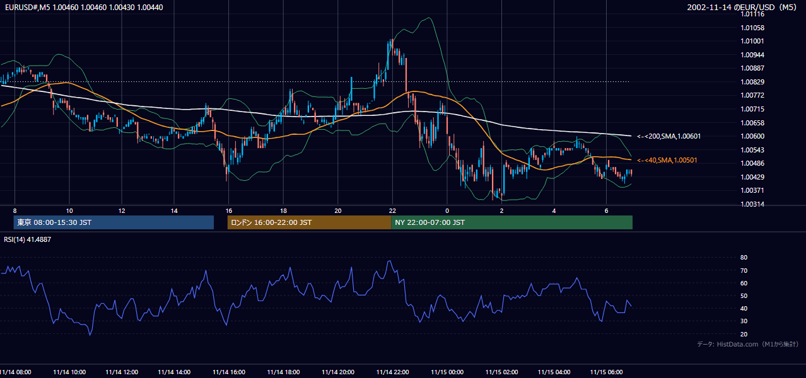Screen dimensions: 806x378
Task: Click hour label 20 under the price chart
Action: click(x=337, y=210)
